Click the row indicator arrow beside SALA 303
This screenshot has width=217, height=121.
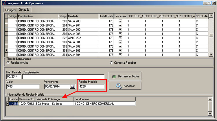(x=6, y=50)
